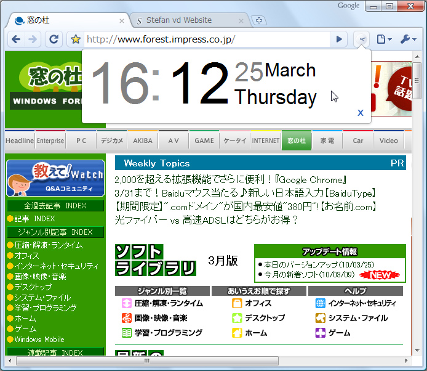Click the 教えて!Watch Q&A banner

(x=55, y=178)
